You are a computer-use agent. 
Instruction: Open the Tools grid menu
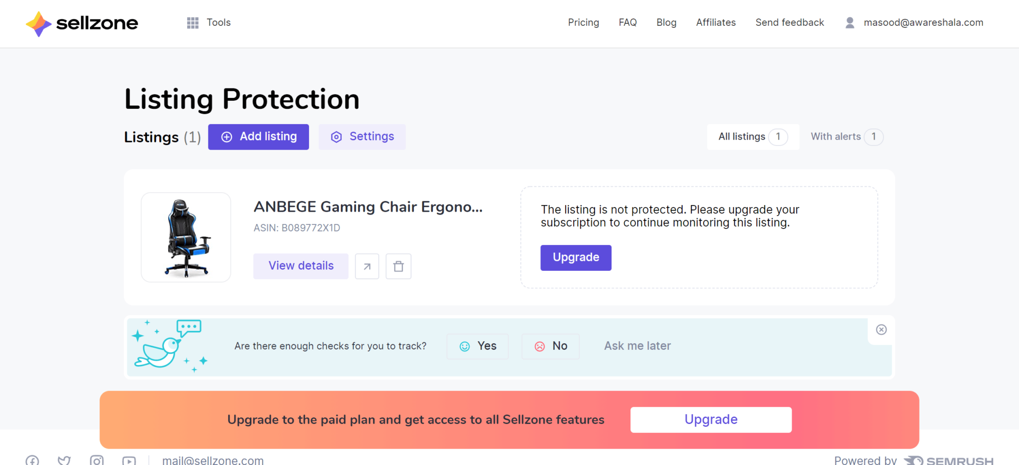pos(208,22)
